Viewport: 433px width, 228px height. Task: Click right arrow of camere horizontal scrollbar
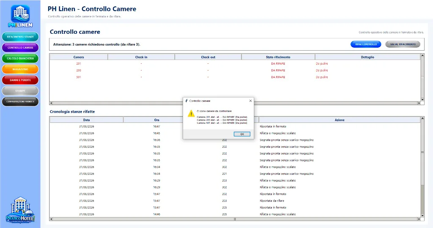pyautogui.click(x=419, y=103)
